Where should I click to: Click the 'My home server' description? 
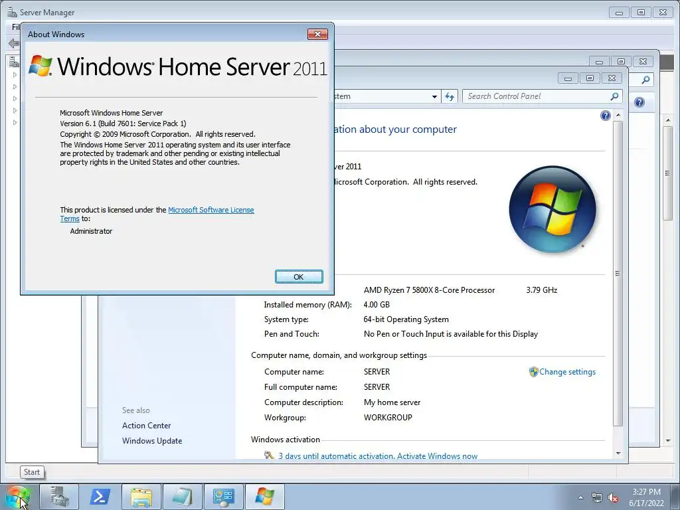(x=392, y=402)
